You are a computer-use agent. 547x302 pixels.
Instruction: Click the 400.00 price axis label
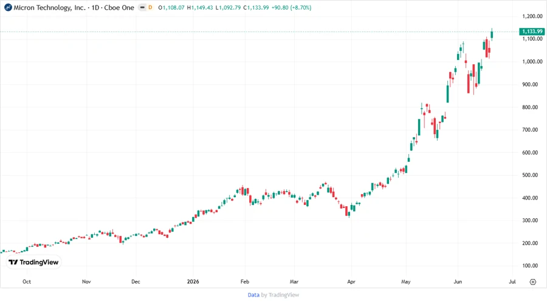pyautogui.click(x=530, y=198)
